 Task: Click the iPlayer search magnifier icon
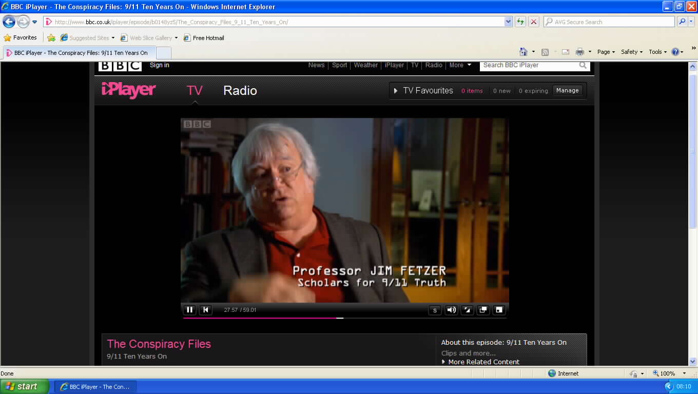point(583,65)
